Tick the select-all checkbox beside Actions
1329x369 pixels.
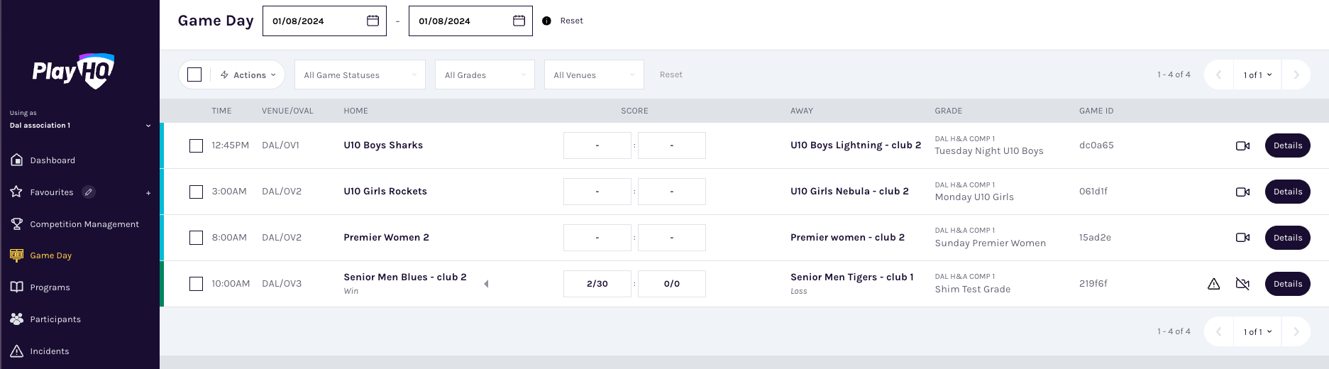pos(194,75)
